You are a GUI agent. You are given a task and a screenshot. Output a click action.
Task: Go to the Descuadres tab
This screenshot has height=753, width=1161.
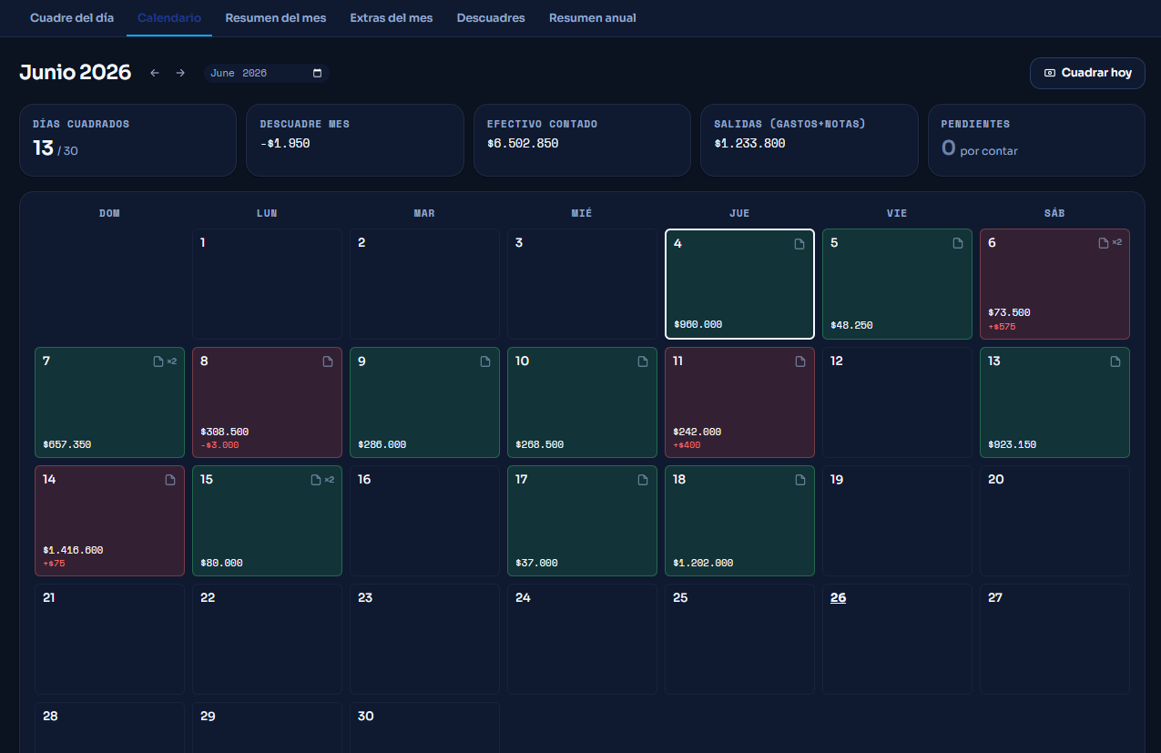(491, 18)
